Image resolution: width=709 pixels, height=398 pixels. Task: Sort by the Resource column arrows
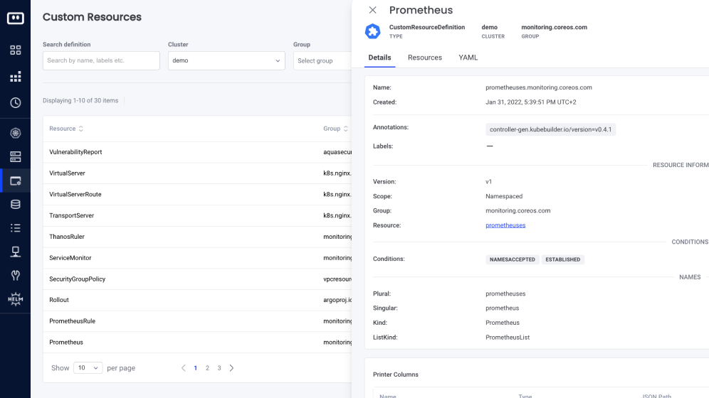click(x=81, y=129)
